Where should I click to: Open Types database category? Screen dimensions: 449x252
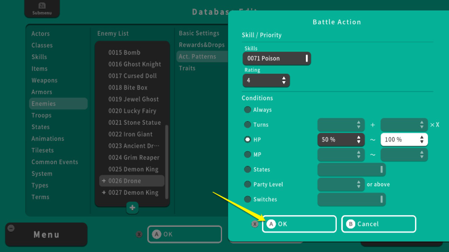tap(40, 186)
